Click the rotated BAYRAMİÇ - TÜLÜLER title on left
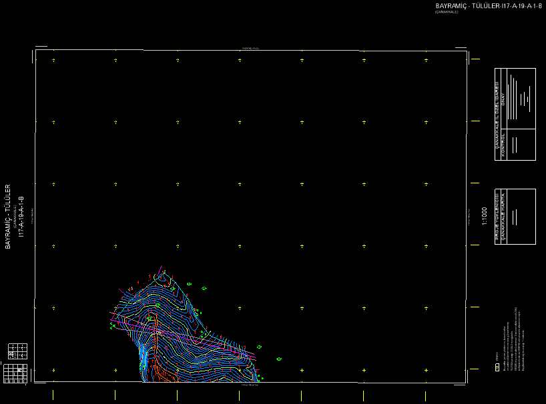The height and width of the screenshot is (404, 546). pyautogui.click(x=9, y=217)
